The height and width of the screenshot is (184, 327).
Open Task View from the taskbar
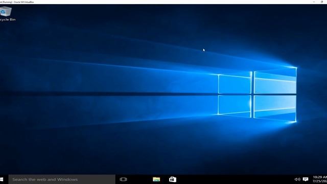pos(123,179)
